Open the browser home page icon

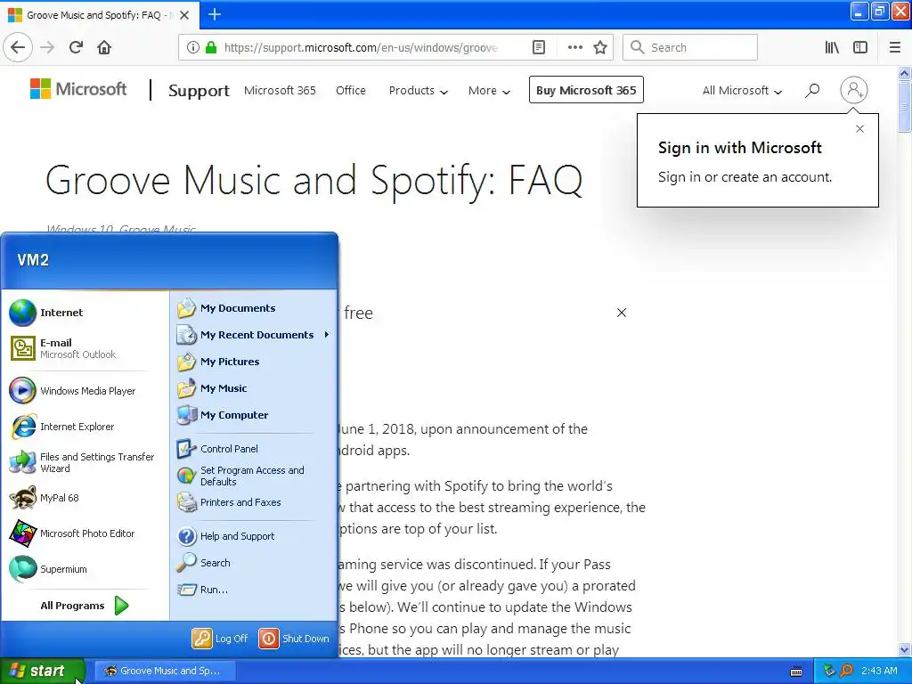click(104, 47)
